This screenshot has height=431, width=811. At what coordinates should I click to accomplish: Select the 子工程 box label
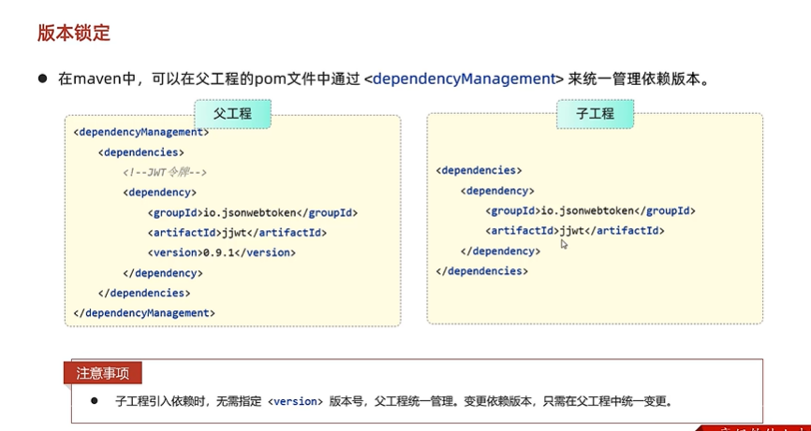(x=596, y=114)
